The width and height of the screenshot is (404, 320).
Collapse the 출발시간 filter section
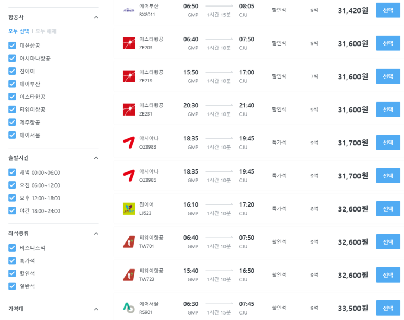pos(96,158)
